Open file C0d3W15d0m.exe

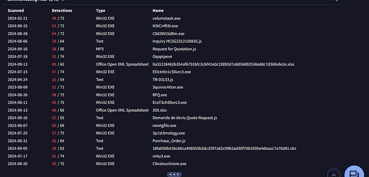point(168,34)
